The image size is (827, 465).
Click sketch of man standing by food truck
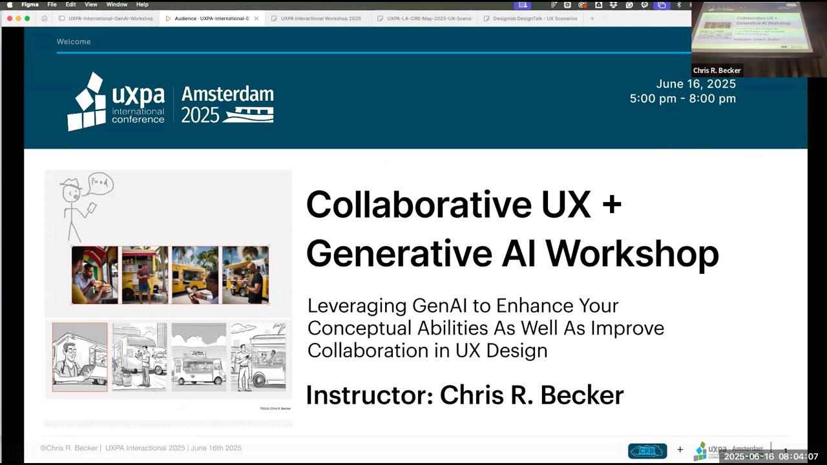[x=140, y=357]
